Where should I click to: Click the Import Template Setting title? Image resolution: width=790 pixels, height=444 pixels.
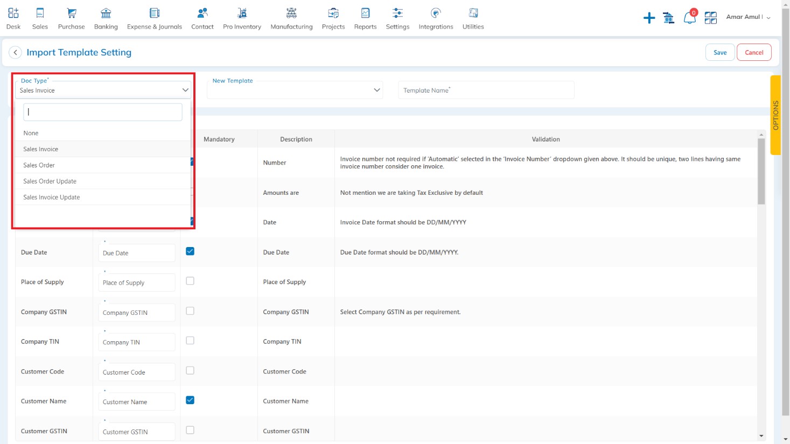coord(79,52)
